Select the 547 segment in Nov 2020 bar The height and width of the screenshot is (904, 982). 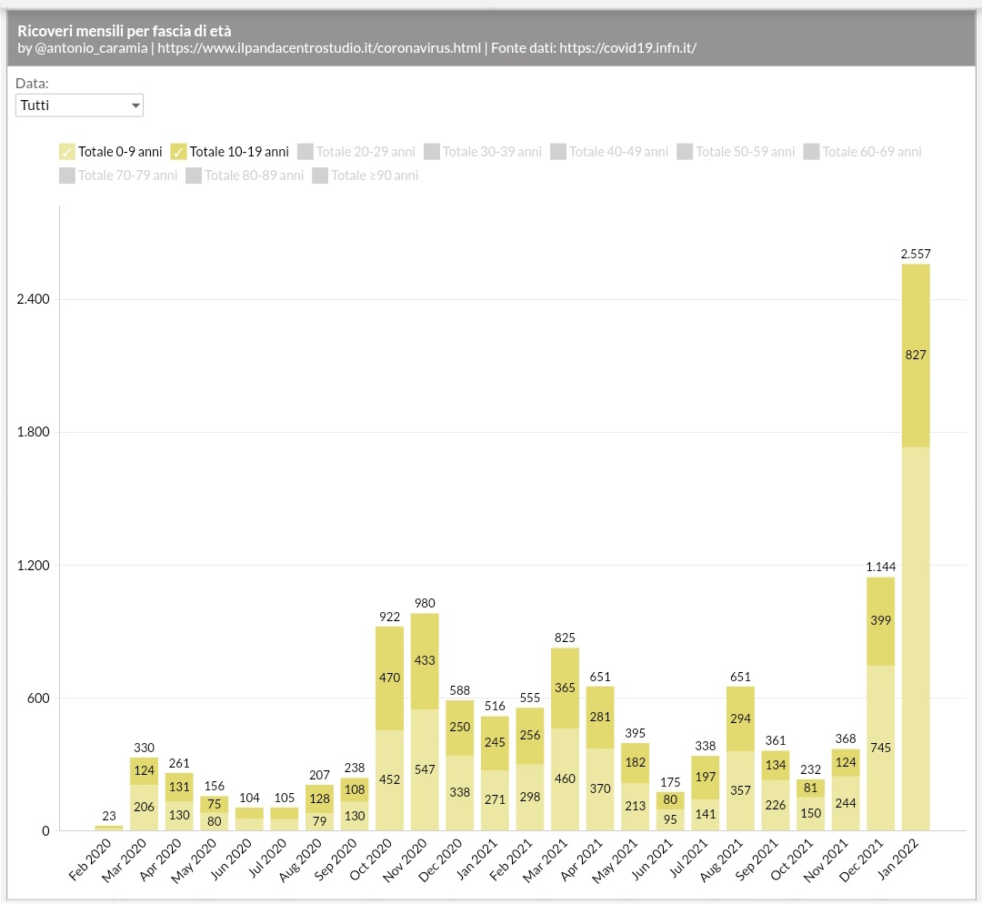[425, 769]
